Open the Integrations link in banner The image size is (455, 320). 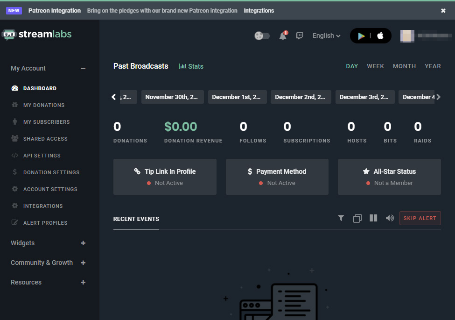[259, 10]
